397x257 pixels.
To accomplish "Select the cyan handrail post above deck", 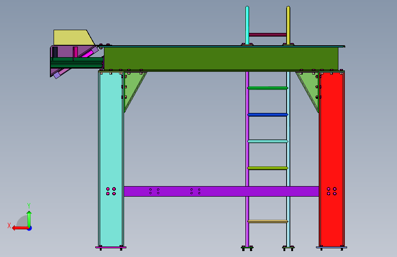I will [x=247, y=25].
